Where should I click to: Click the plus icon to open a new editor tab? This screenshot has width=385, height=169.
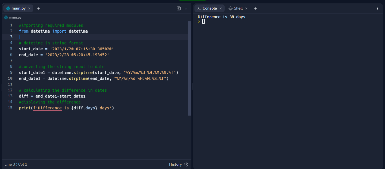[38, 8]
